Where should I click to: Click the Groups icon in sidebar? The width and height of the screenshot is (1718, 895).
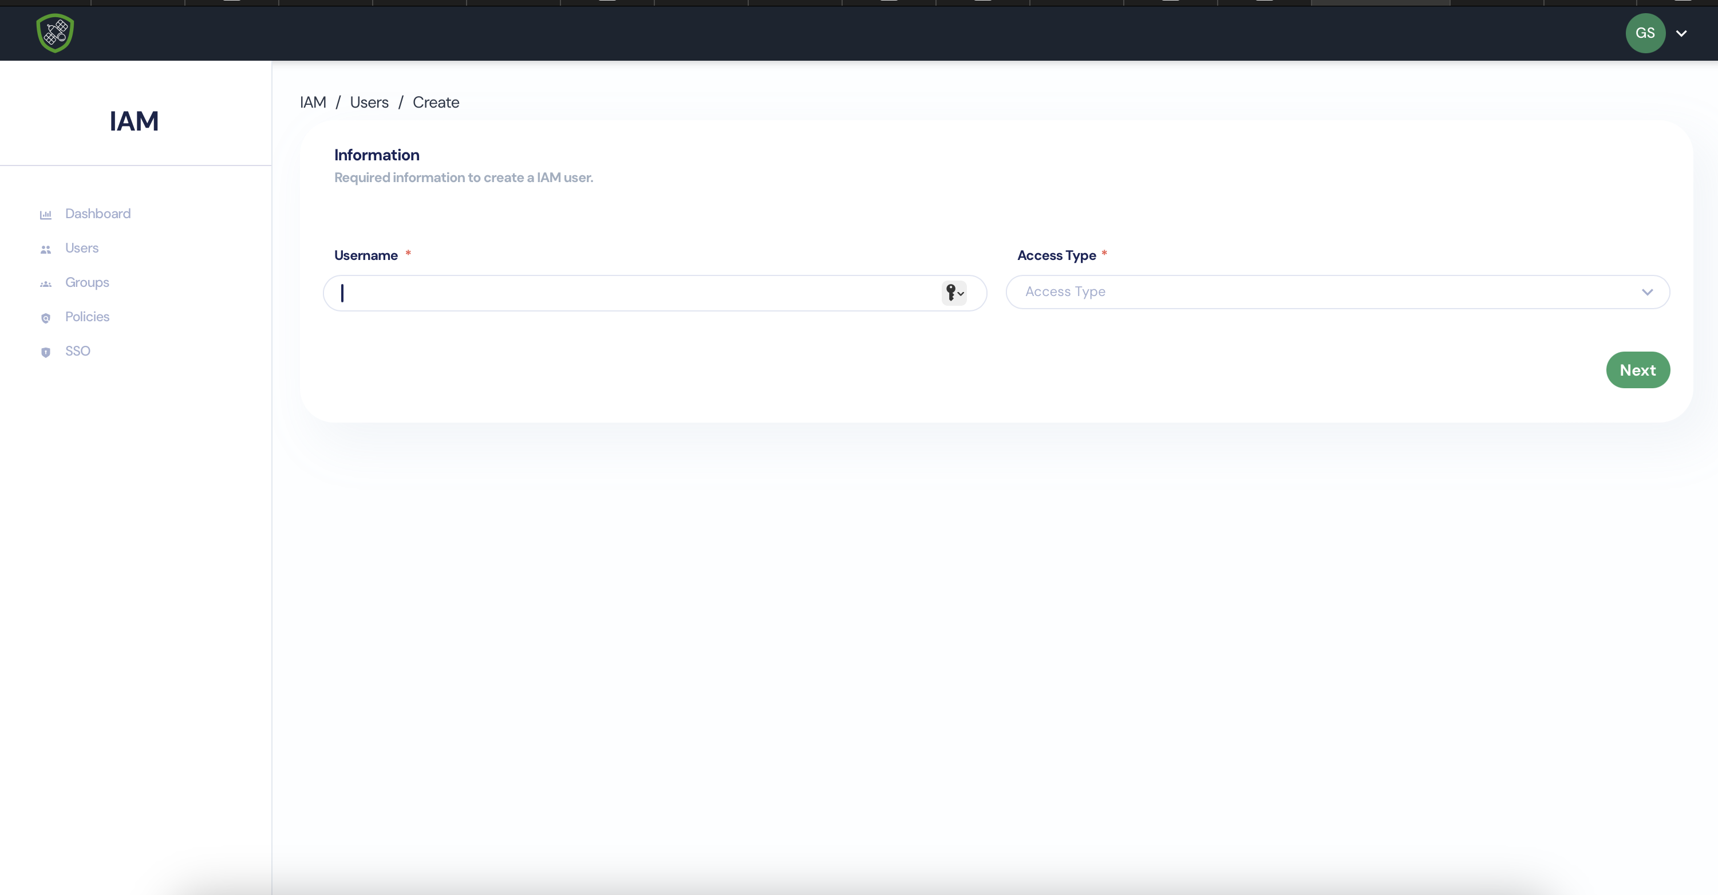click(x=45, y=284)
